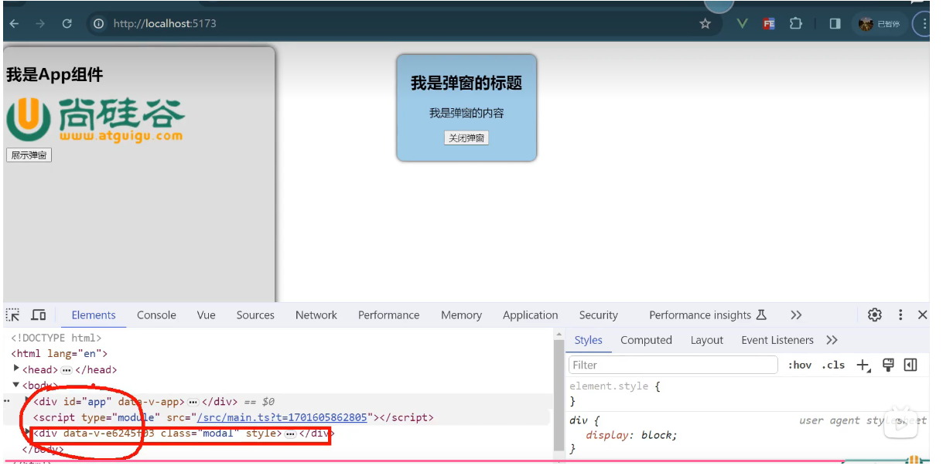Close the DevTools panel

(922, 315)
